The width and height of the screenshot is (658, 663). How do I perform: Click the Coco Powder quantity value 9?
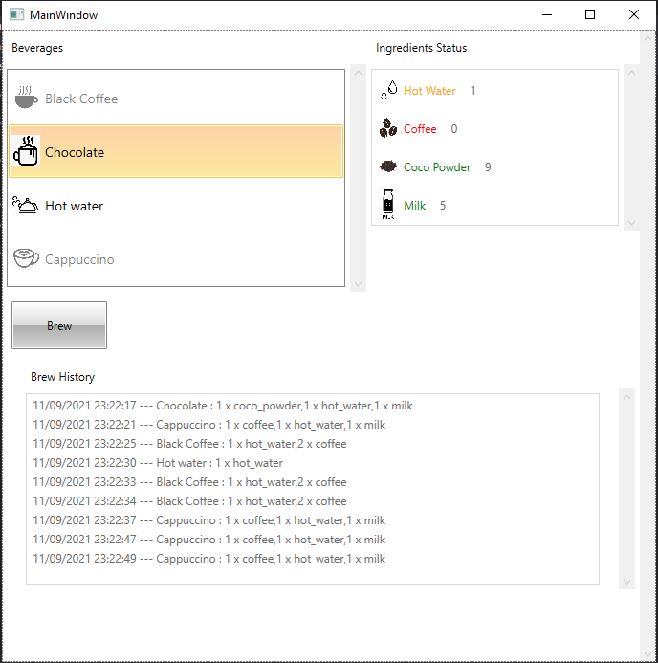pyautogui.click(x=488, y=167)
